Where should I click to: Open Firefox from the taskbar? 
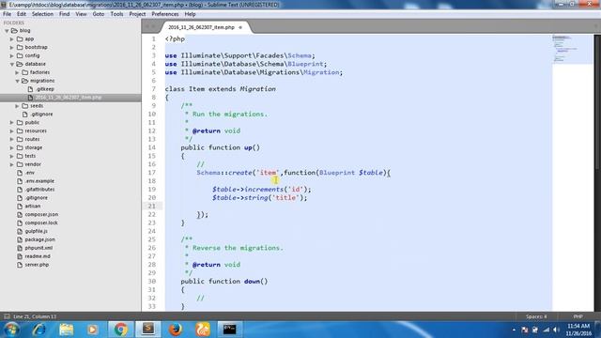pos(176,330)
